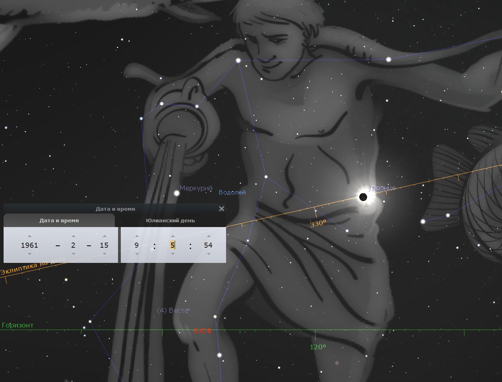This screenshot has height=382, width=502.
Task: Increase the hour value 9
Action: point(137,236)
